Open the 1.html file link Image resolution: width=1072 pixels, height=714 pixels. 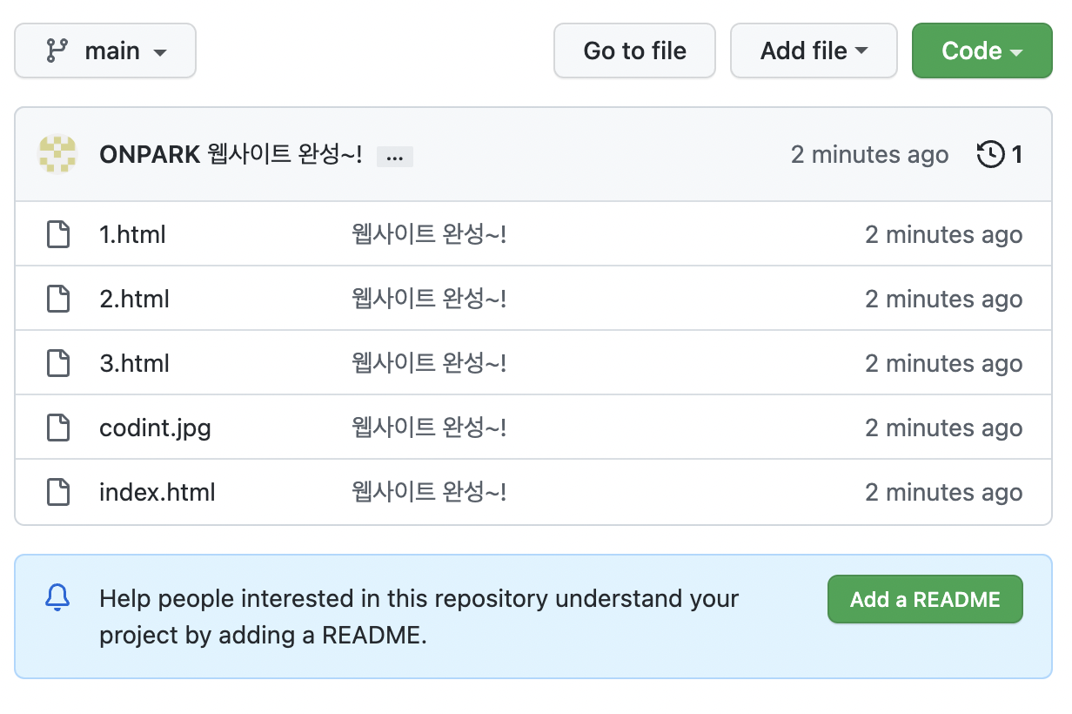132,234
